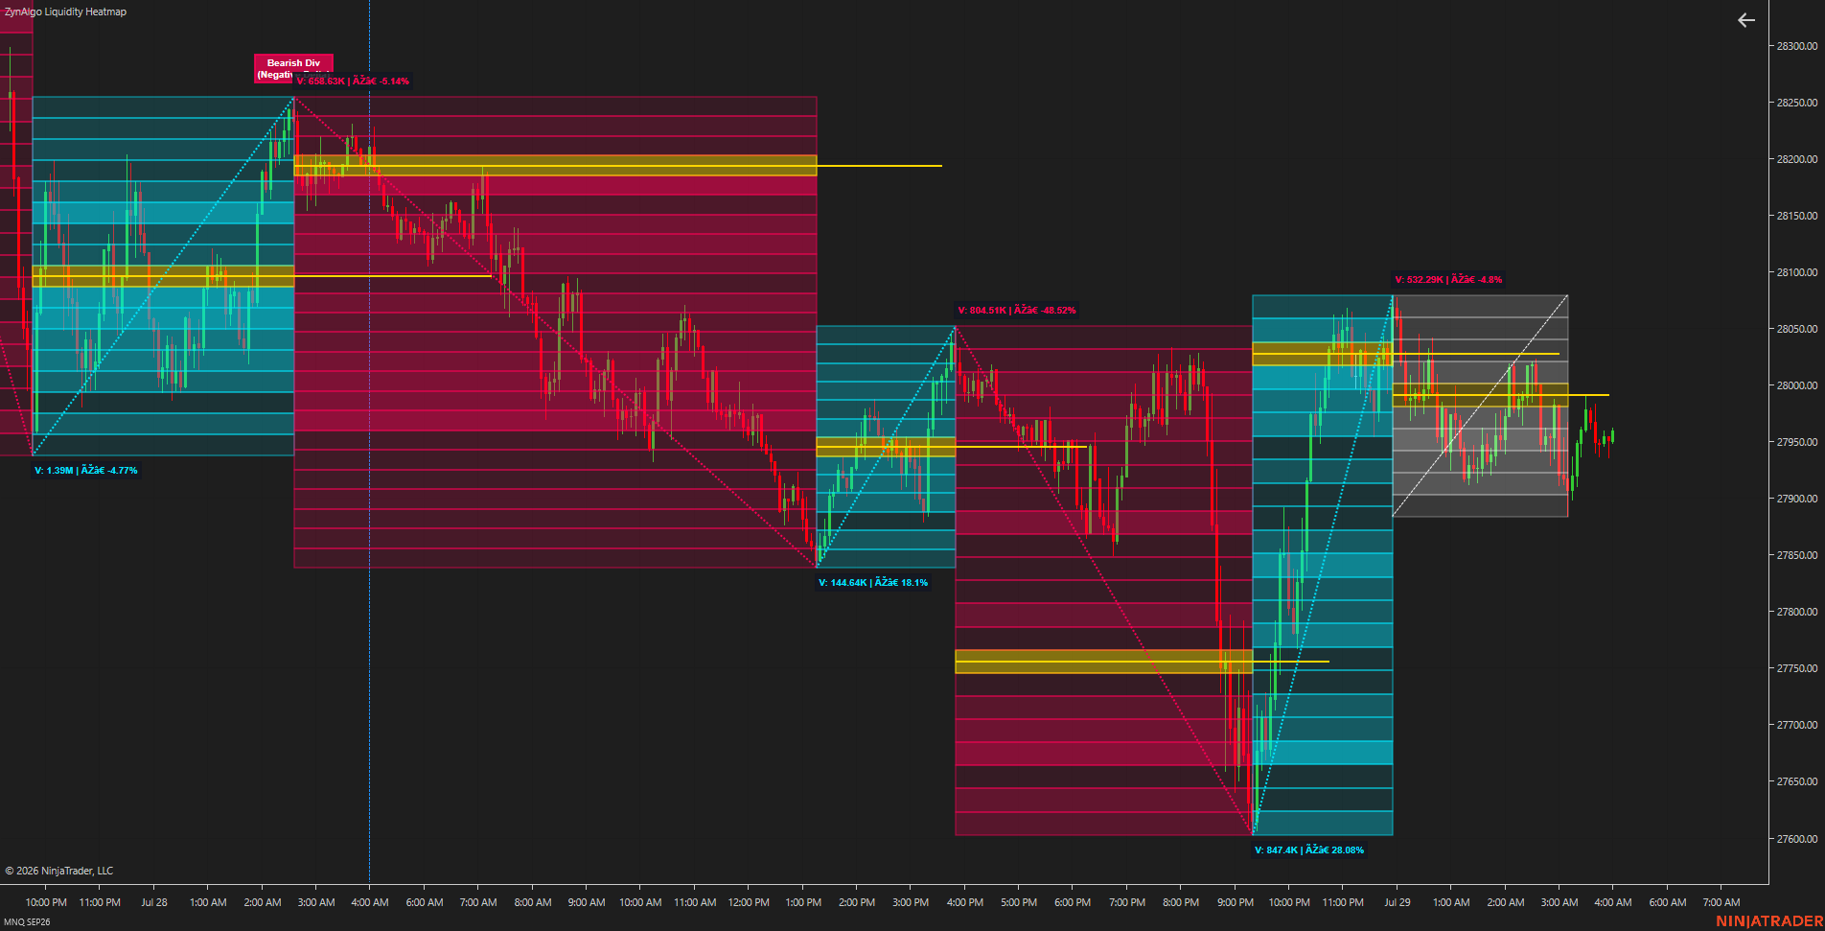This screenshot has height=931, width=1825.
Task: Select the Bearish Div label
Action: point(293,67)
